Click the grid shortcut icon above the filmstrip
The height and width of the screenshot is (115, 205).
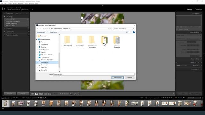pyautogui.click(x=12, y=98)
